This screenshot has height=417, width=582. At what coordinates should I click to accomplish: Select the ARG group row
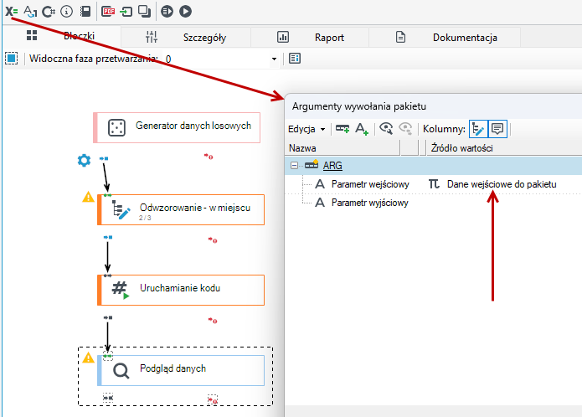click(433, 166)
